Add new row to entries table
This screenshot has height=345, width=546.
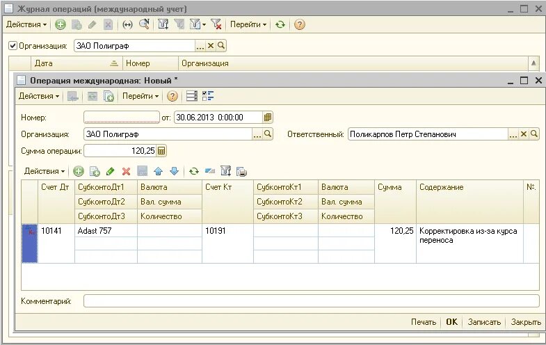tap(79, 171)
